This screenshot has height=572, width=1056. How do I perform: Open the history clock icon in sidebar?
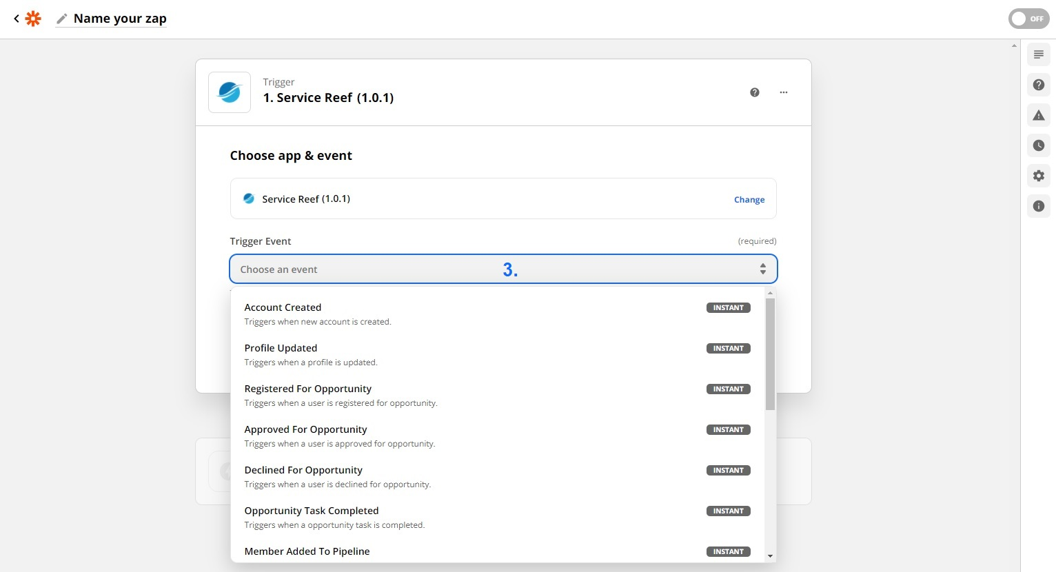1039,145
